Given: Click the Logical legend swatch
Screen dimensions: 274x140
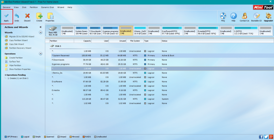Looking at the screenshot, I should click(22, 137).
